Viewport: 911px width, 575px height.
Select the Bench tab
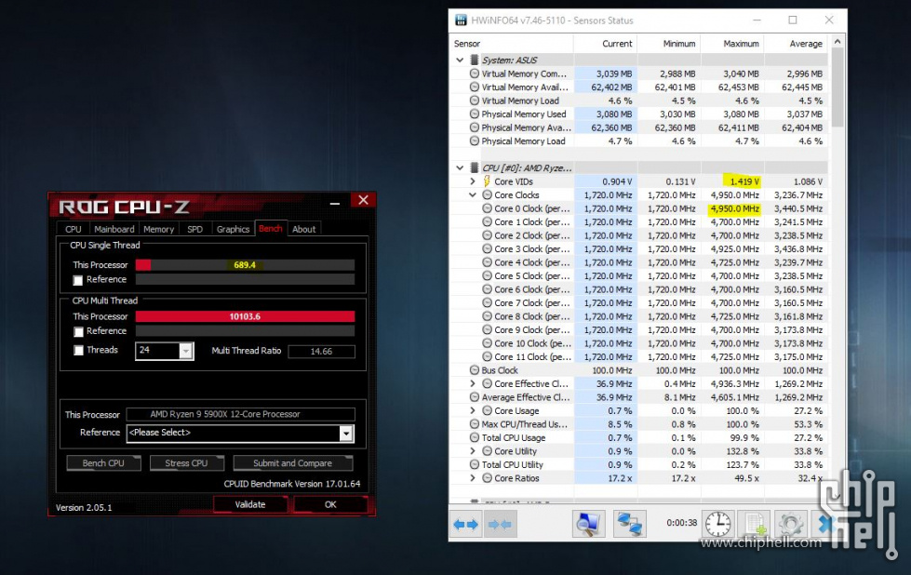point(270,228)
